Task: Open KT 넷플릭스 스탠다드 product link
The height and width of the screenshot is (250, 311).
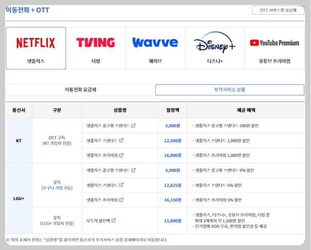Action: pyautogui.click(x=102, y=141)
